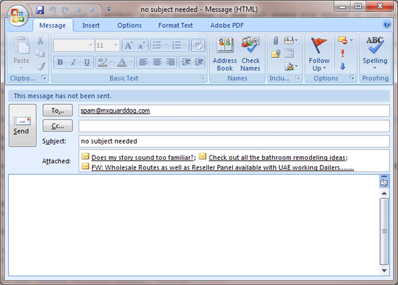The width and height of the screenshot is (398, 285).
Task: Open the Address Book
Action: [224, 54]
